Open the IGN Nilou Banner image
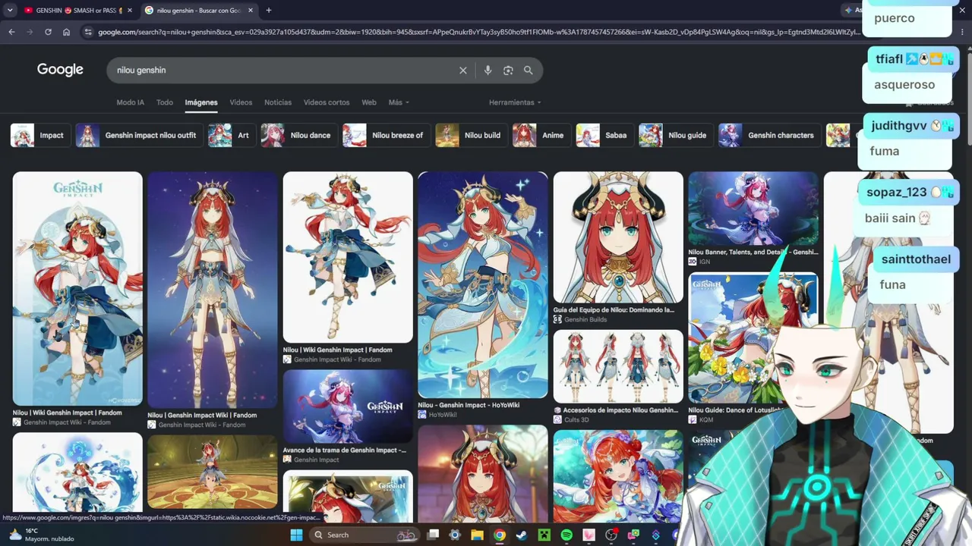Viewport: 972px width, 546px height. [753, 209]
